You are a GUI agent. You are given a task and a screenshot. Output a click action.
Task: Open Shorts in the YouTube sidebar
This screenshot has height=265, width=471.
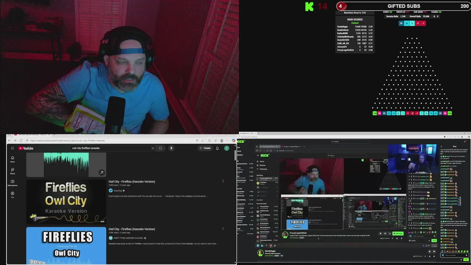pos(12,171)
